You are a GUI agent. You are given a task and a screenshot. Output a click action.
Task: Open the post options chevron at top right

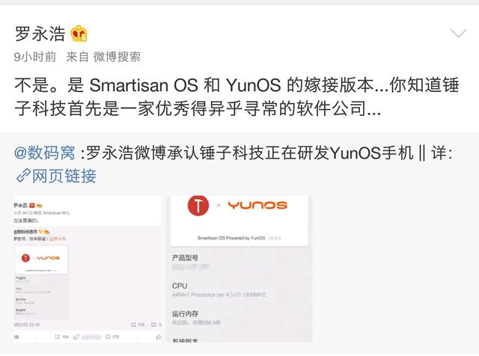tap(458, 33)
